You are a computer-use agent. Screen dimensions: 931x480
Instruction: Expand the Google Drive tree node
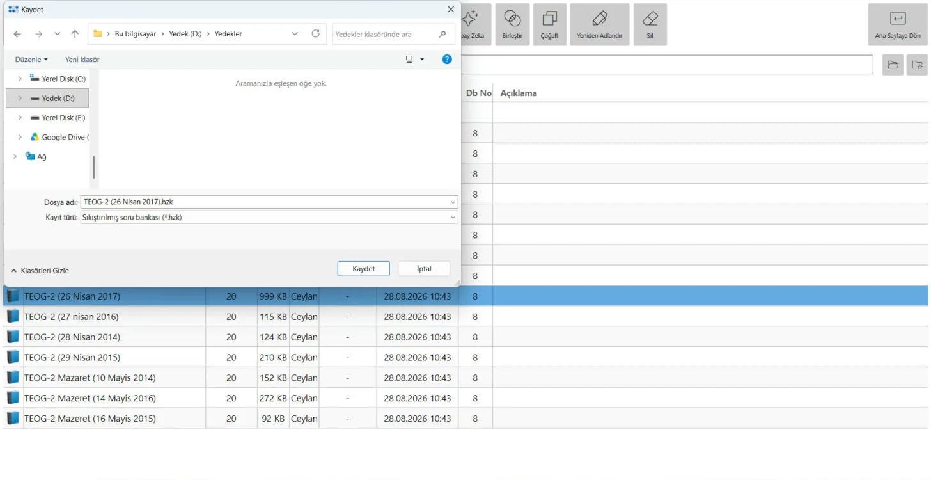click(20, 137)
